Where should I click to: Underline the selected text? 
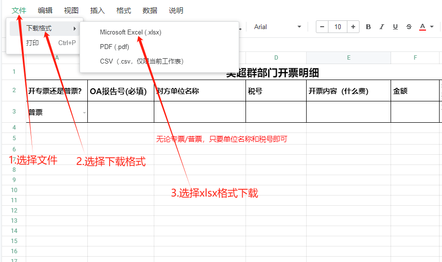[x=395, y=27]
